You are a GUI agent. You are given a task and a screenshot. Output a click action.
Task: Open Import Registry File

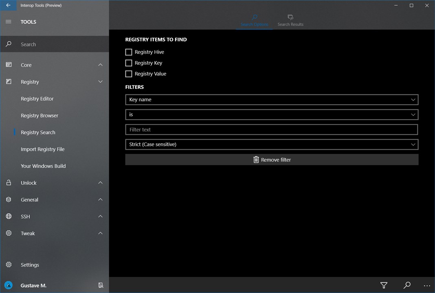point(42,149)
